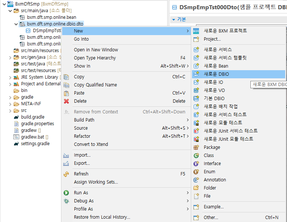Click the red Delete X icon
This screenshot has height=222, width=287.
[67, 101]
